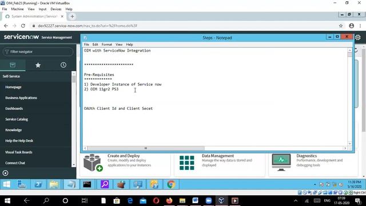Open a new browser tab with plus

pyautogui.click(x=72, y=17)
